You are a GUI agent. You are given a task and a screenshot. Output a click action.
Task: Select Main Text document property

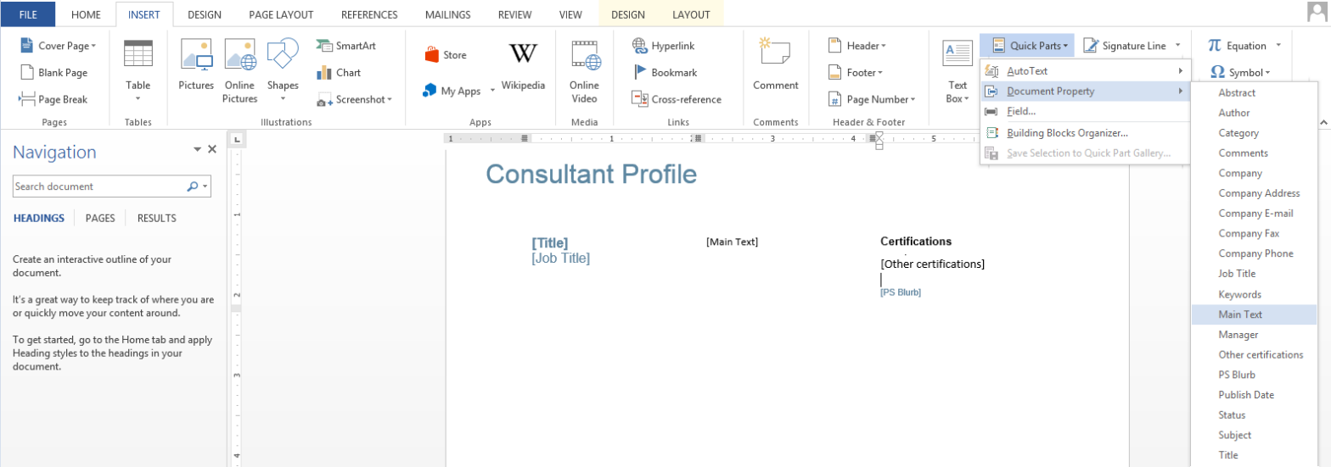pyautogui.click(x=1240, y=314)
